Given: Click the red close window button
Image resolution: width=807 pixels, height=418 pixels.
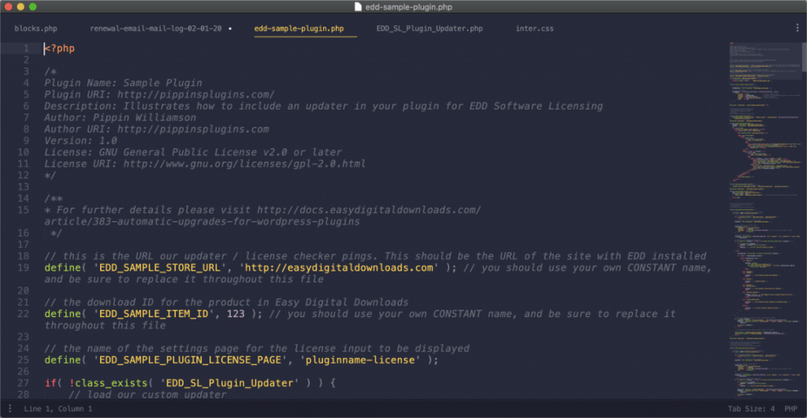Looking at the screenshot, I should click(10, 7).
